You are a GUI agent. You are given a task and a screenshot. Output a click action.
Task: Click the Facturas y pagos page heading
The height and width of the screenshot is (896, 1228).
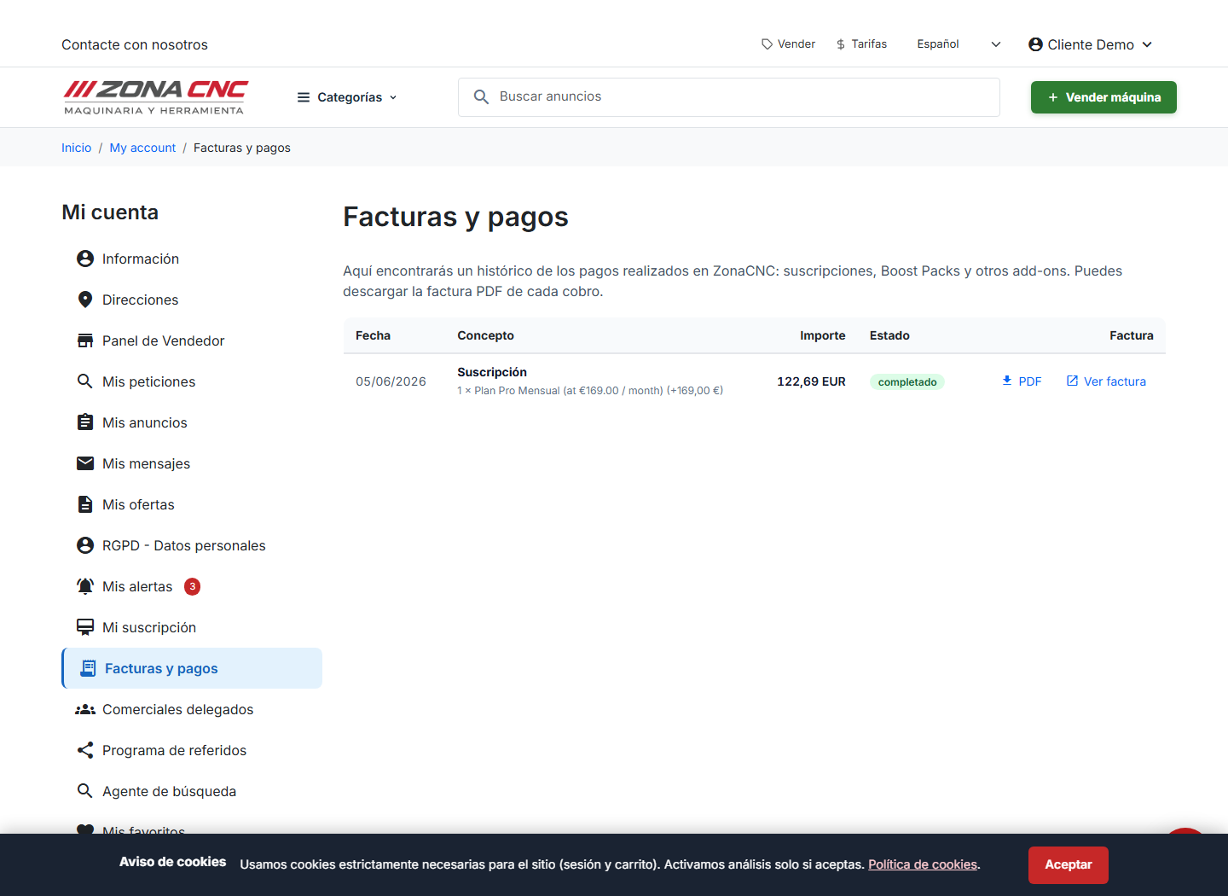455,218
